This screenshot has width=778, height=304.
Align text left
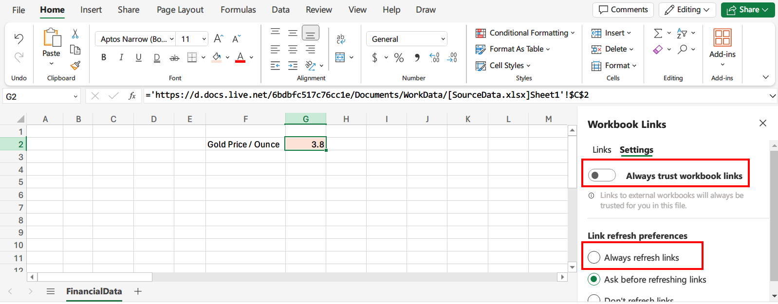pyautogui.click(x=275, y=49)
